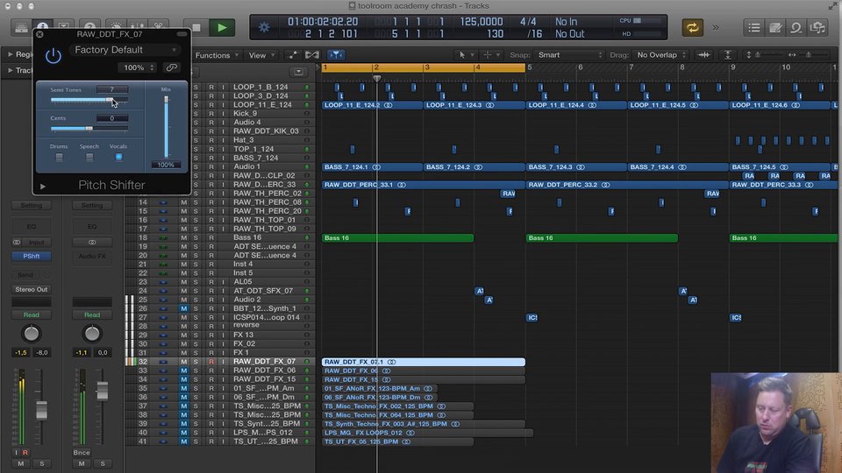Toggle Flex show/hide icon
The image size is (842, 473).
tap(312, 55)
